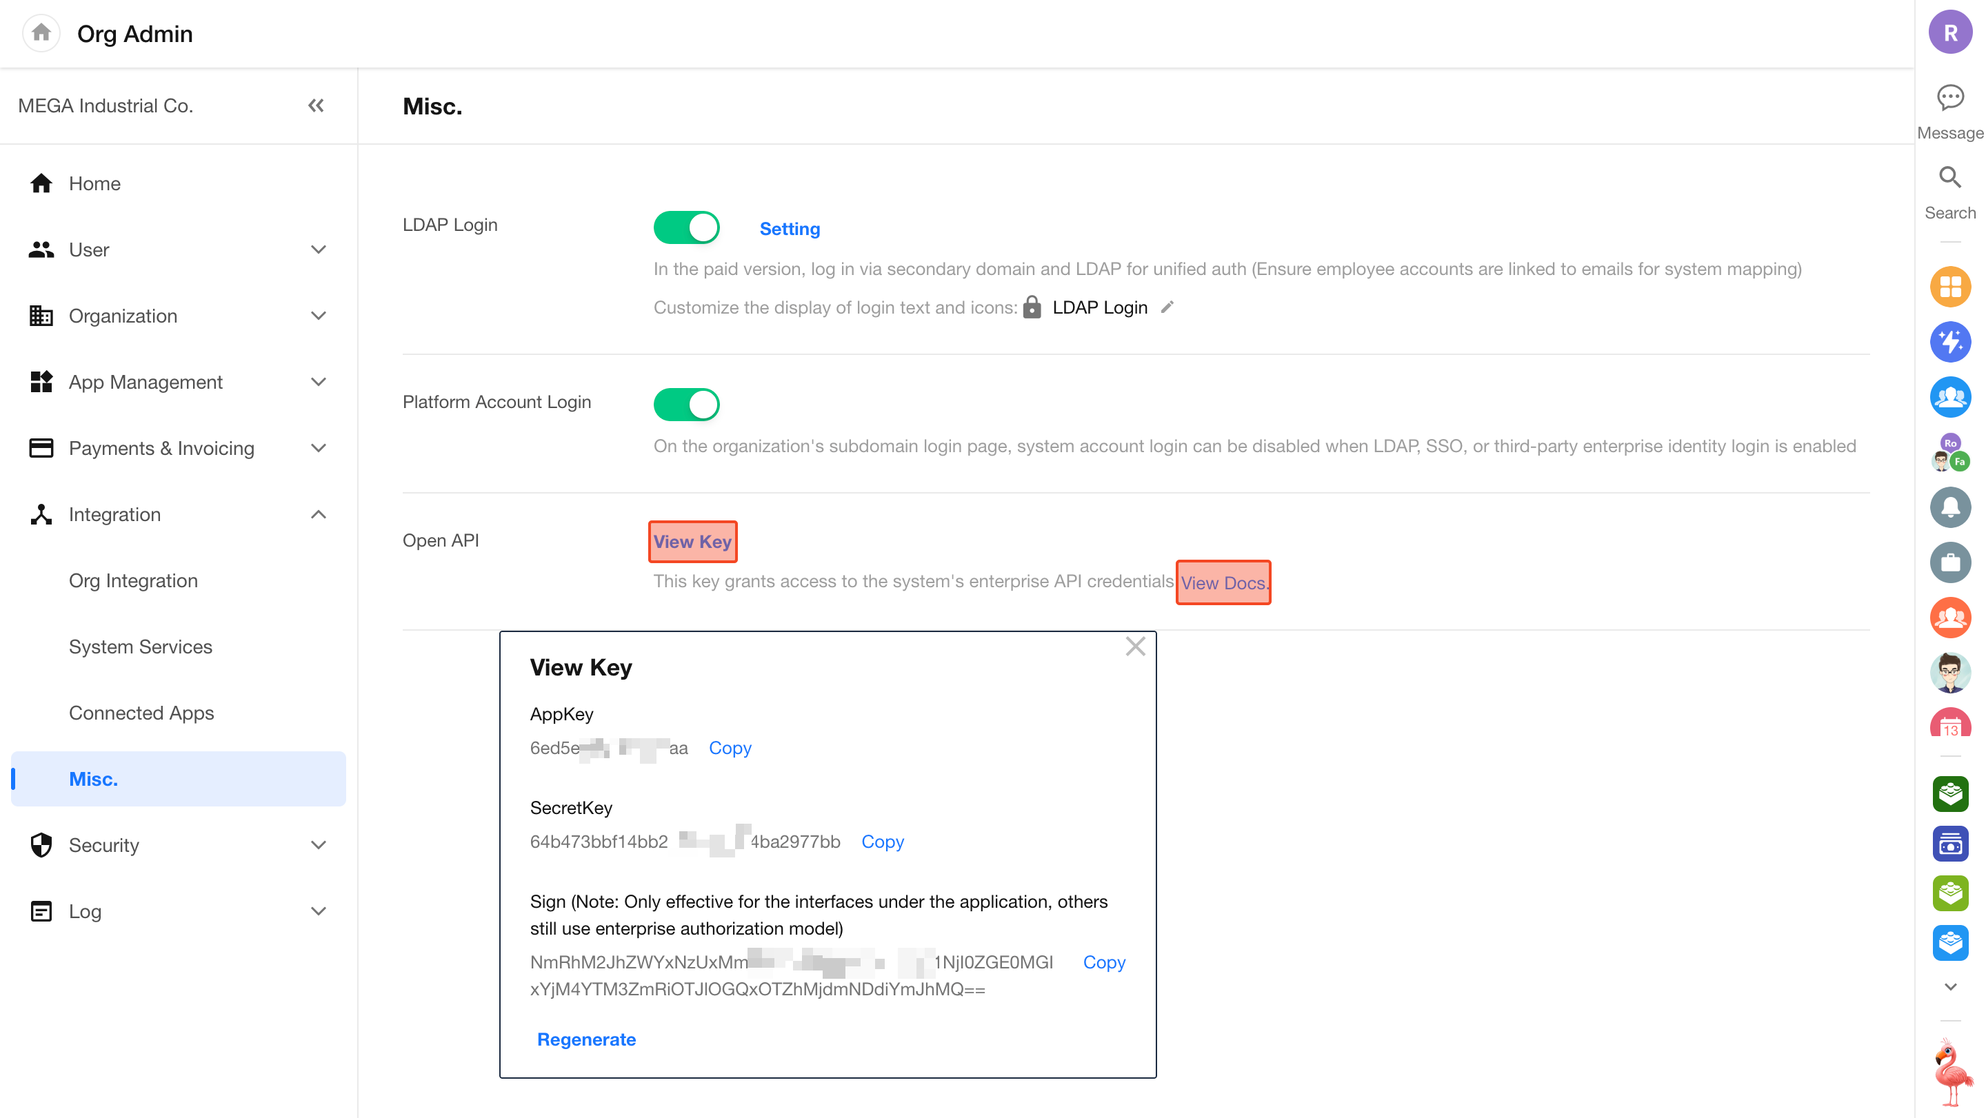Open the Message icon in right rail
The height and width of the screenshot is (1118, 1986).
[x=1949, y=98]
